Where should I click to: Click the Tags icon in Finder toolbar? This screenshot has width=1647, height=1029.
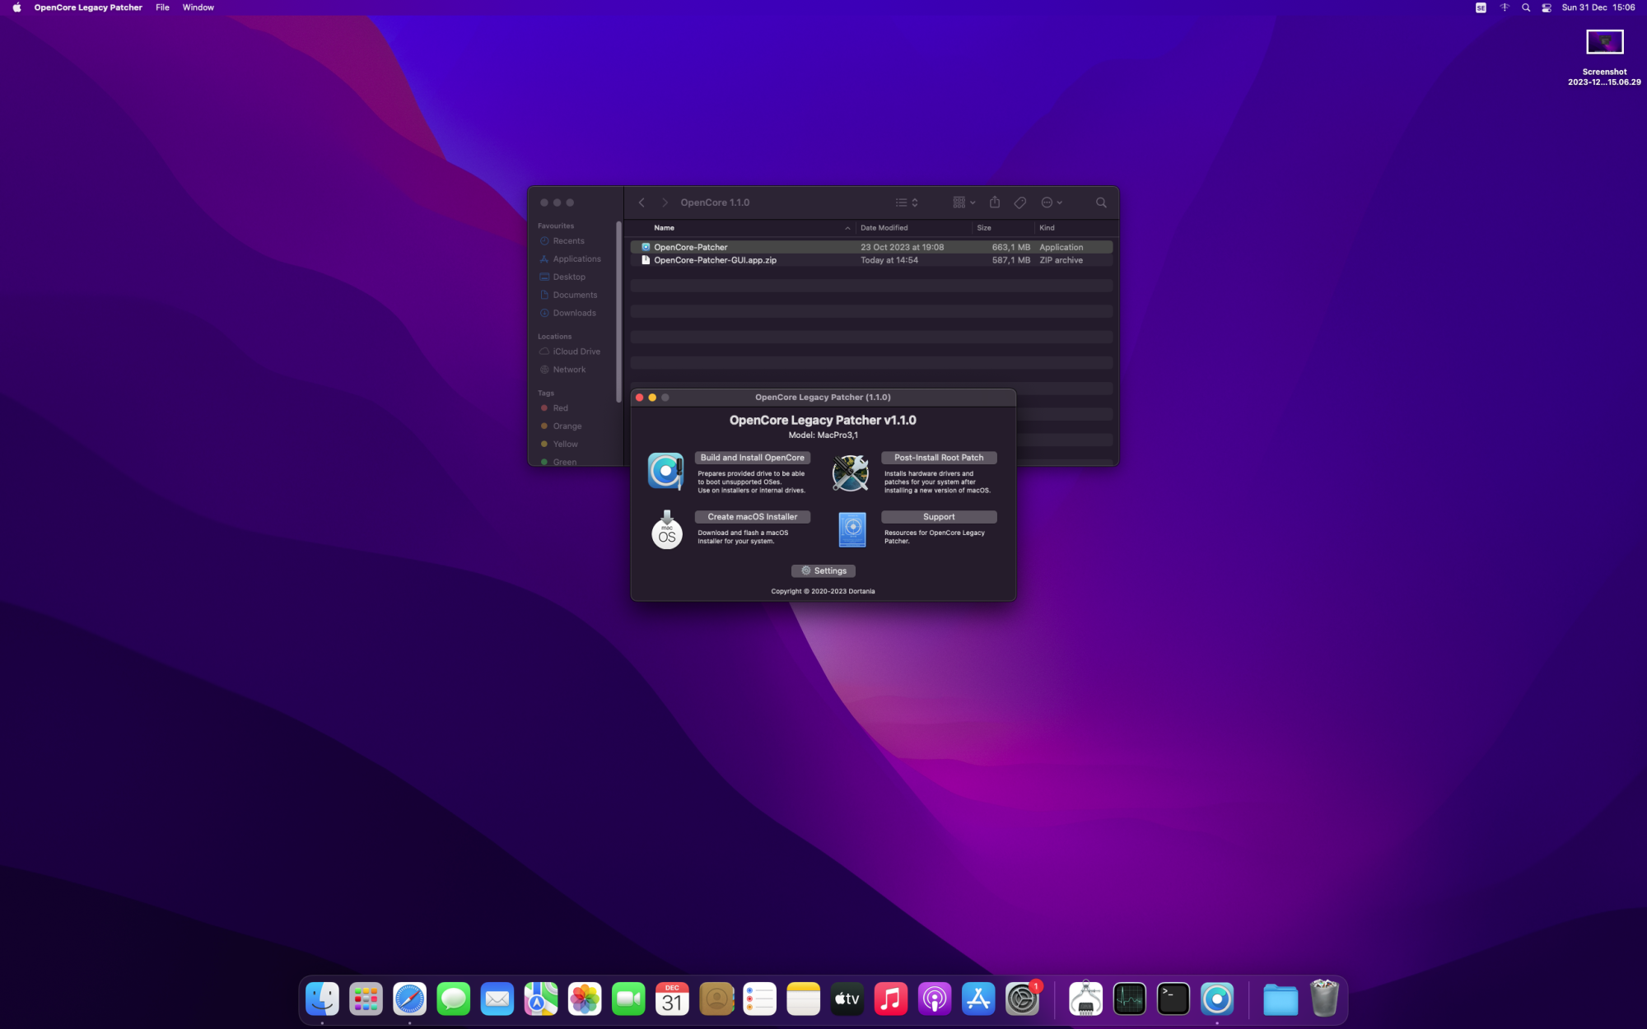click(1019, 203)
